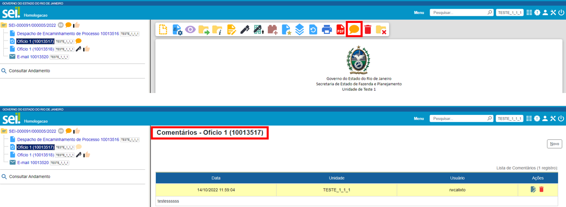The width and height of the screenshot is (566, 207).
Task: Click the black pen sign document icon
Action: (245, 30)
